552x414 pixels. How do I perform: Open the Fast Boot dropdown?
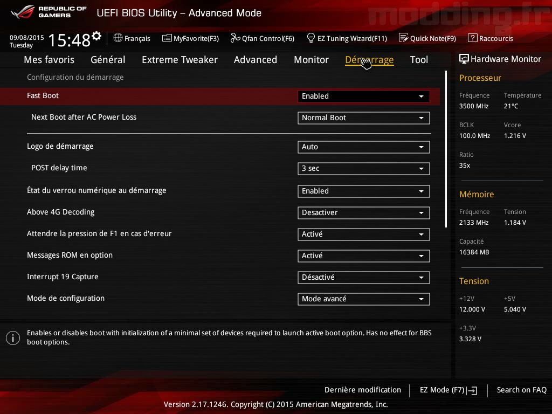point(364,96)
